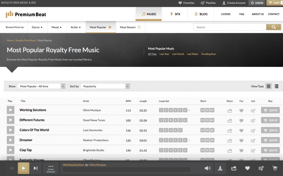Play the Working Solutions track

pyautogui.click(x=11, y=110)
